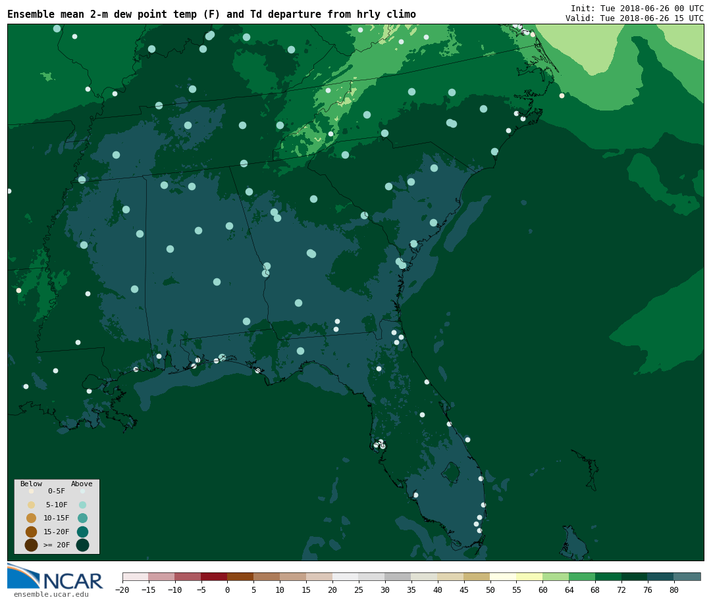Click the -5 to 0 dark red colorbar segment

click(x=215, y=576)
